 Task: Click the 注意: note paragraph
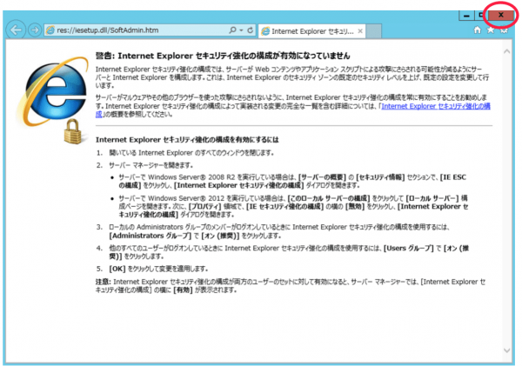pyautogui.click(x=291, y=286)
